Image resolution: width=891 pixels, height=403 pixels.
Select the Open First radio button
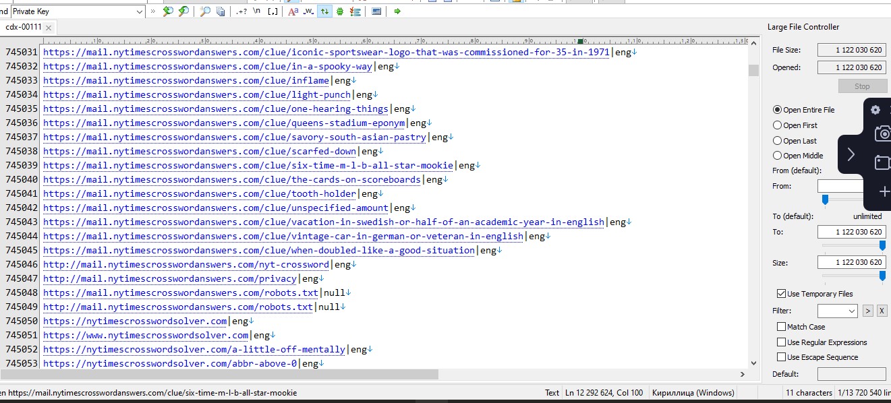point(778,125)
